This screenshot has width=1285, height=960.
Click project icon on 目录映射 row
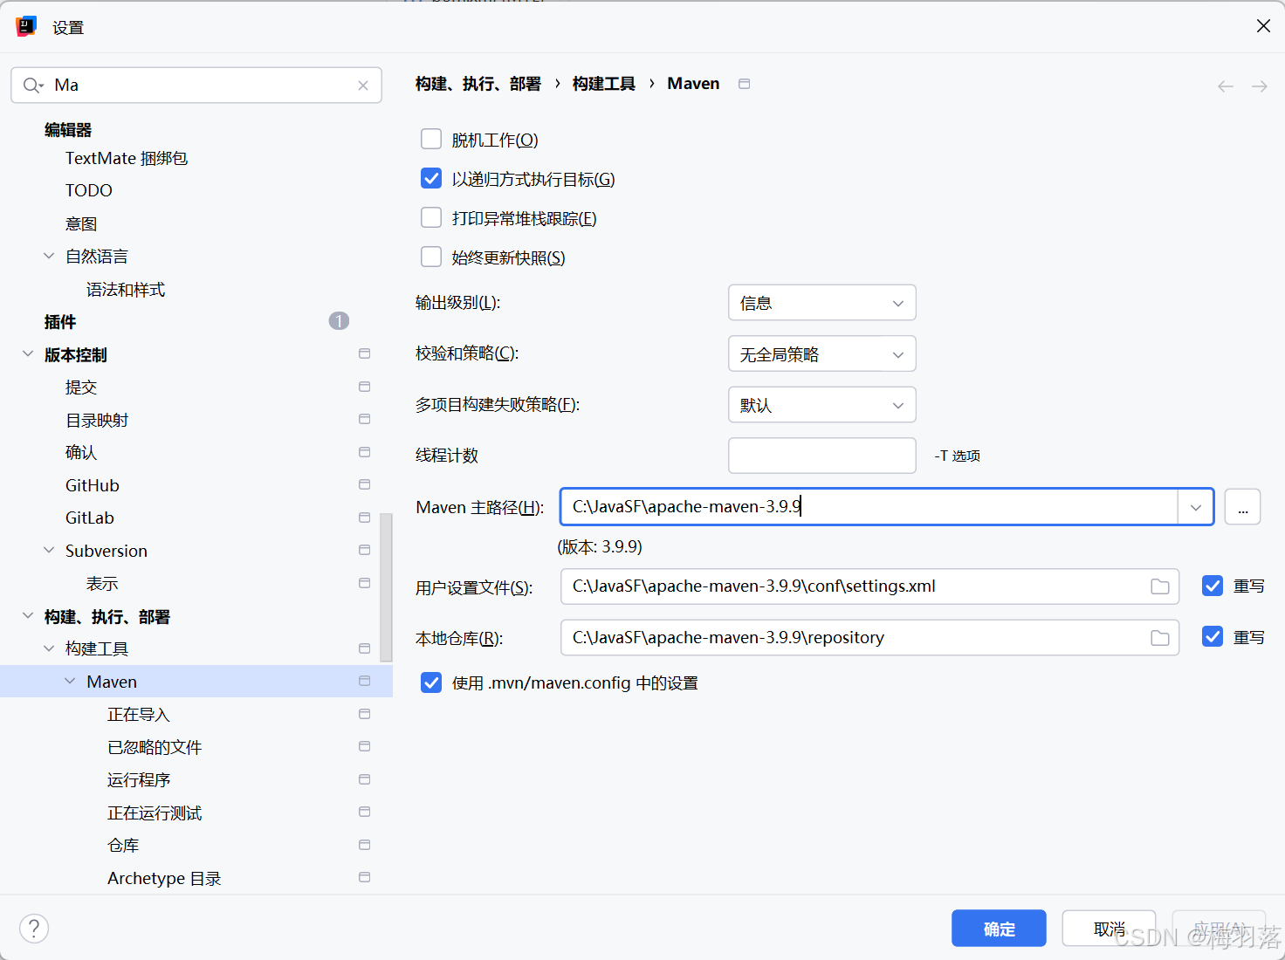365,419
